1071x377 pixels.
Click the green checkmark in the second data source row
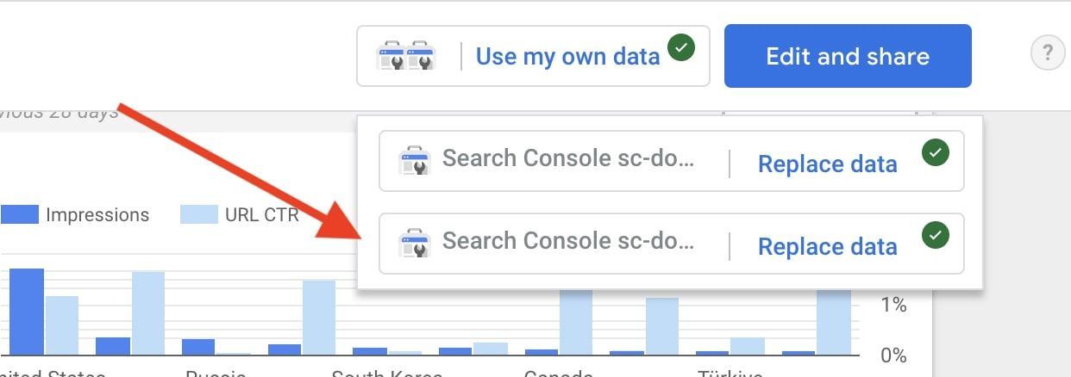pos(935,235)
